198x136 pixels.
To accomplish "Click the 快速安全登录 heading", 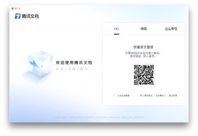I will click(144, 47).
